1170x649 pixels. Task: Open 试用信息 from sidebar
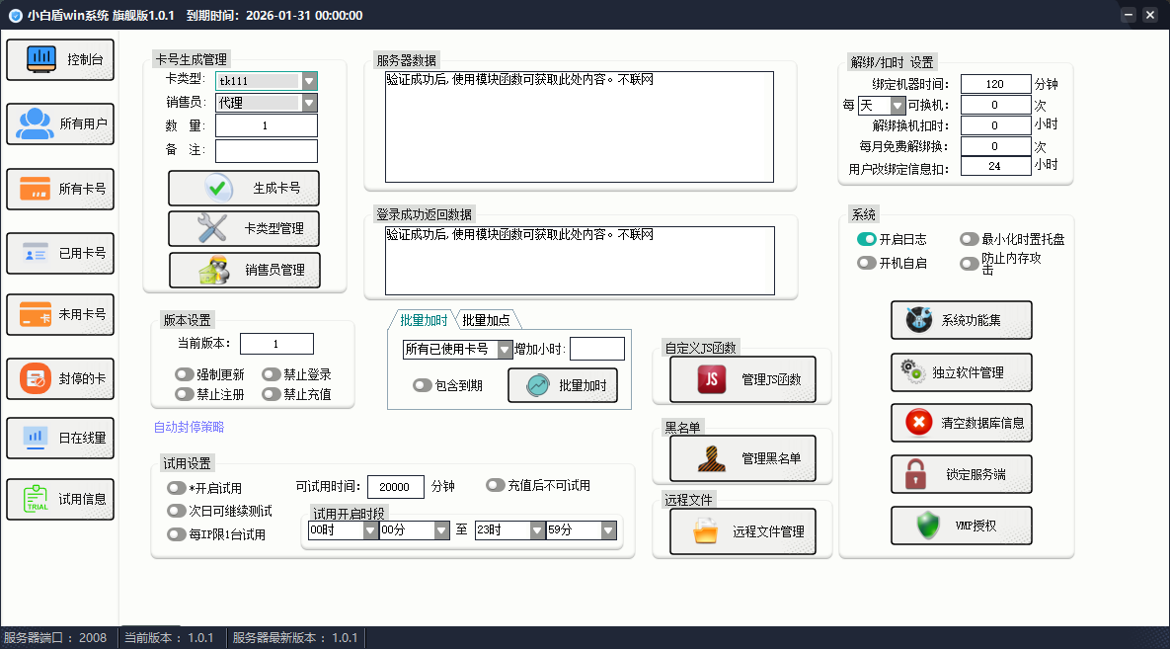click(59, 499)
